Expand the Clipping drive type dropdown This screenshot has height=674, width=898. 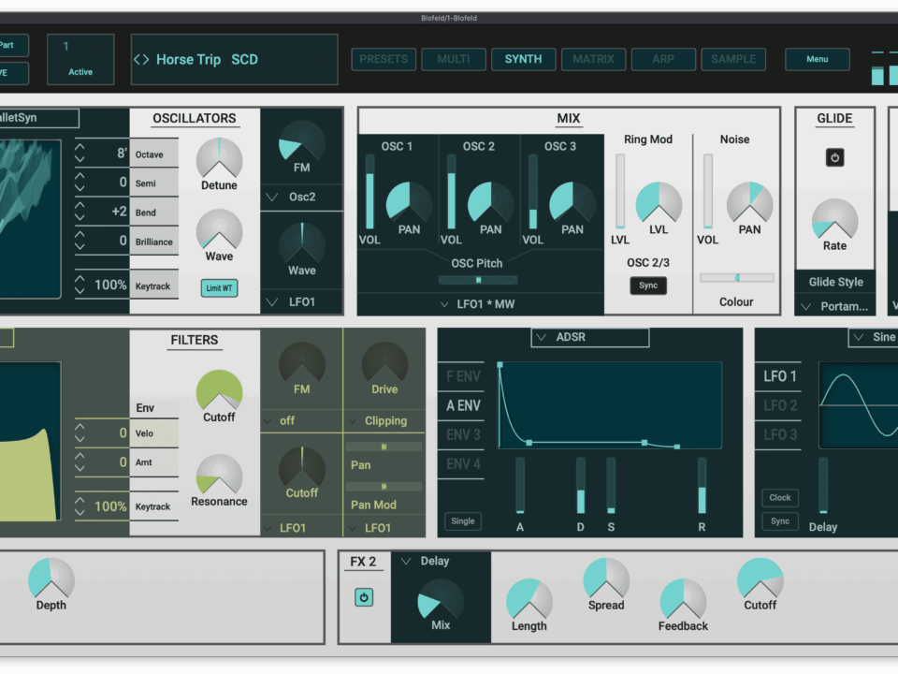pyautogui.click(x=384, y=421)
